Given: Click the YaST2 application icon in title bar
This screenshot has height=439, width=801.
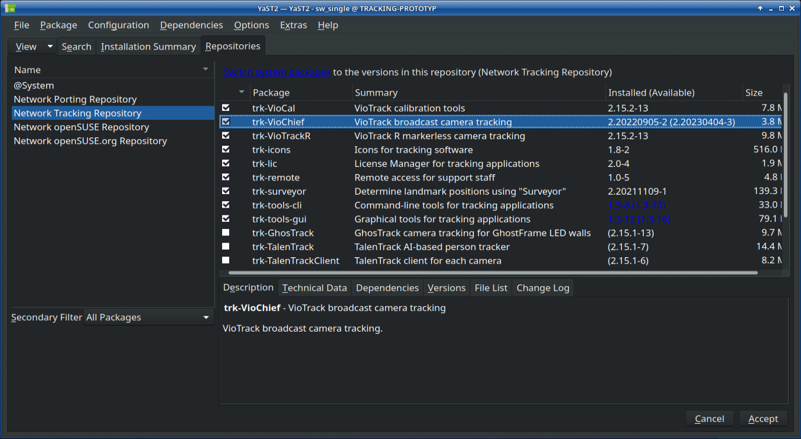Looking at the screenshot, I should pyautogui.click(x=10, y=8).
